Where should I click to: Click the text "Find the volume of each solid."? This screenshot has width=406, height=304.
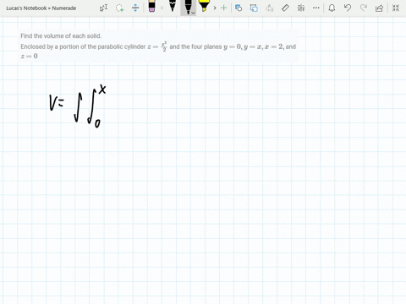(x=61, y=35)
